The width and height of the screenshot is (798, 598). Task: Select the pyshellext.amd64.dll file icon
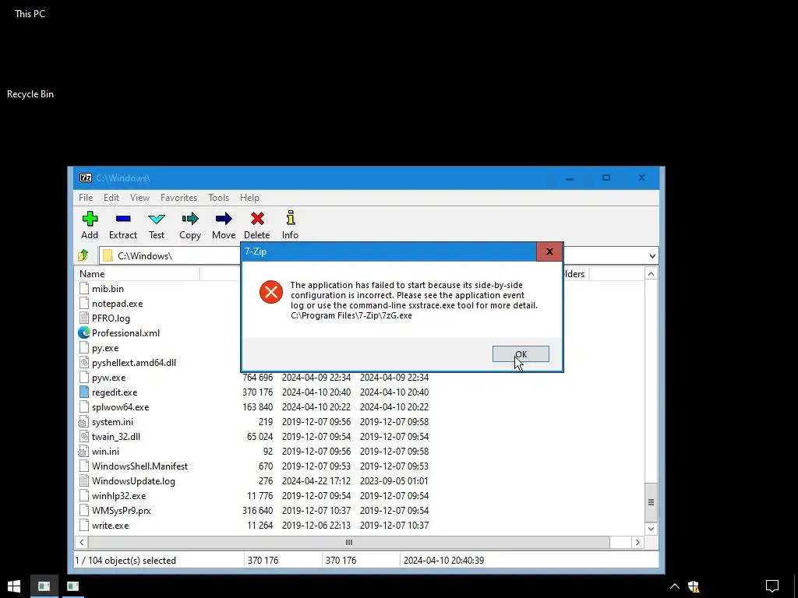click(x=84, y=363)
